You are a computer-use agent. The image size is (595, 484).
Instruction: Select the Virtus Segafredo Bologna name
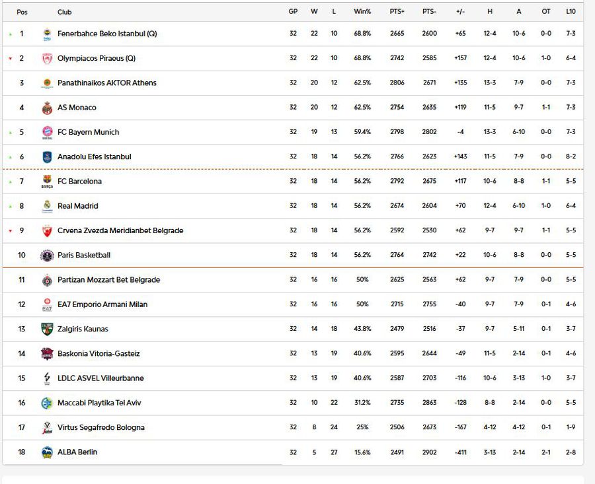101,428
